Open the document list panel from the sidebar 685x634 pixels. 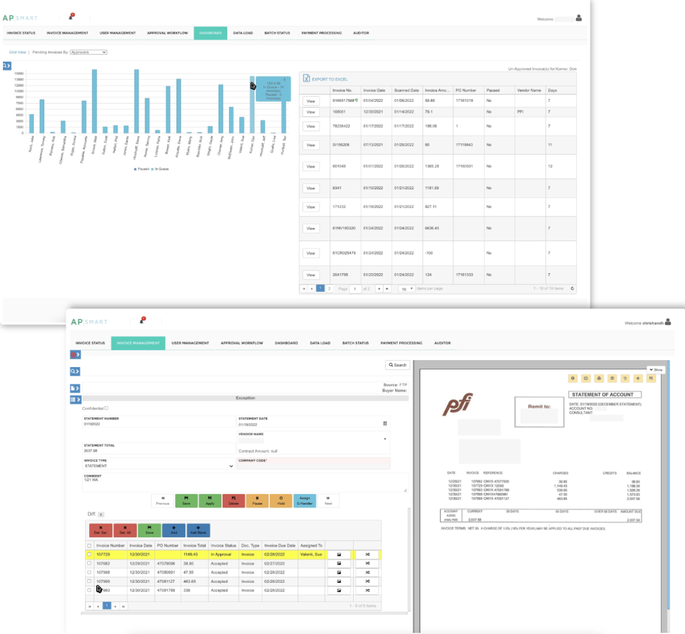point(74,388)
